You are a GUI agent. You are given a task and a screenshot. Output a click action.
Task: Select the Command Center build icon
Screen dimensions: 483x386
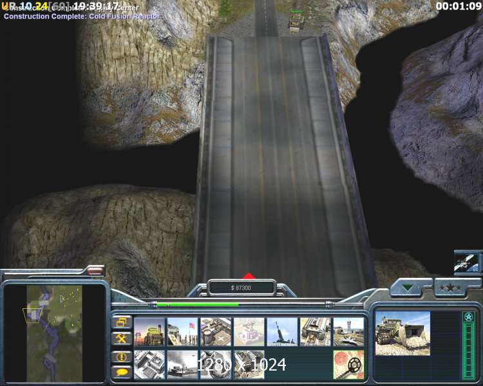[x=249, y=365]
